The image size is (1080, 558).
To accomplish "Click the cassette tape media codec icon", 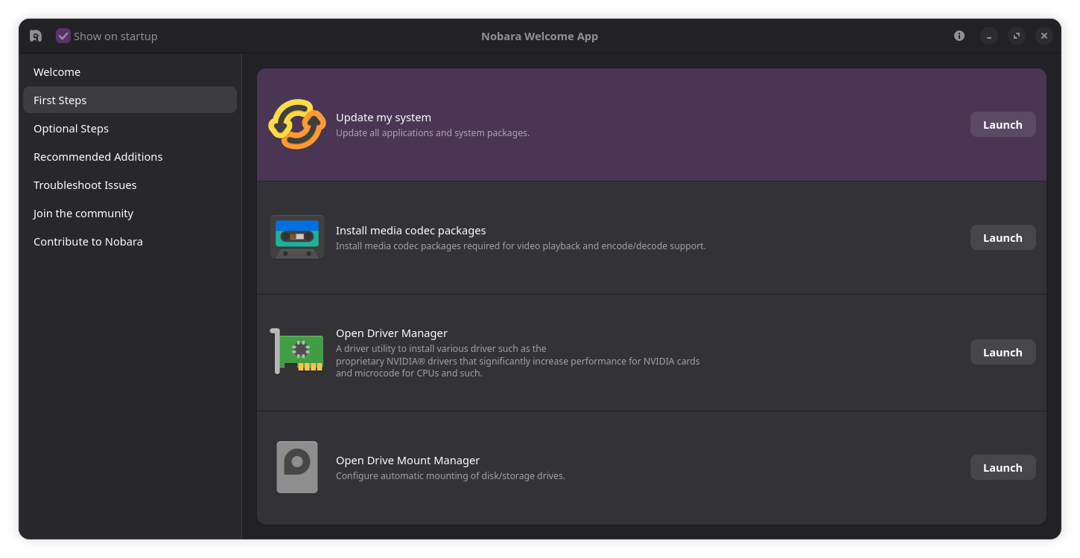I will click(x=297, y=237).
